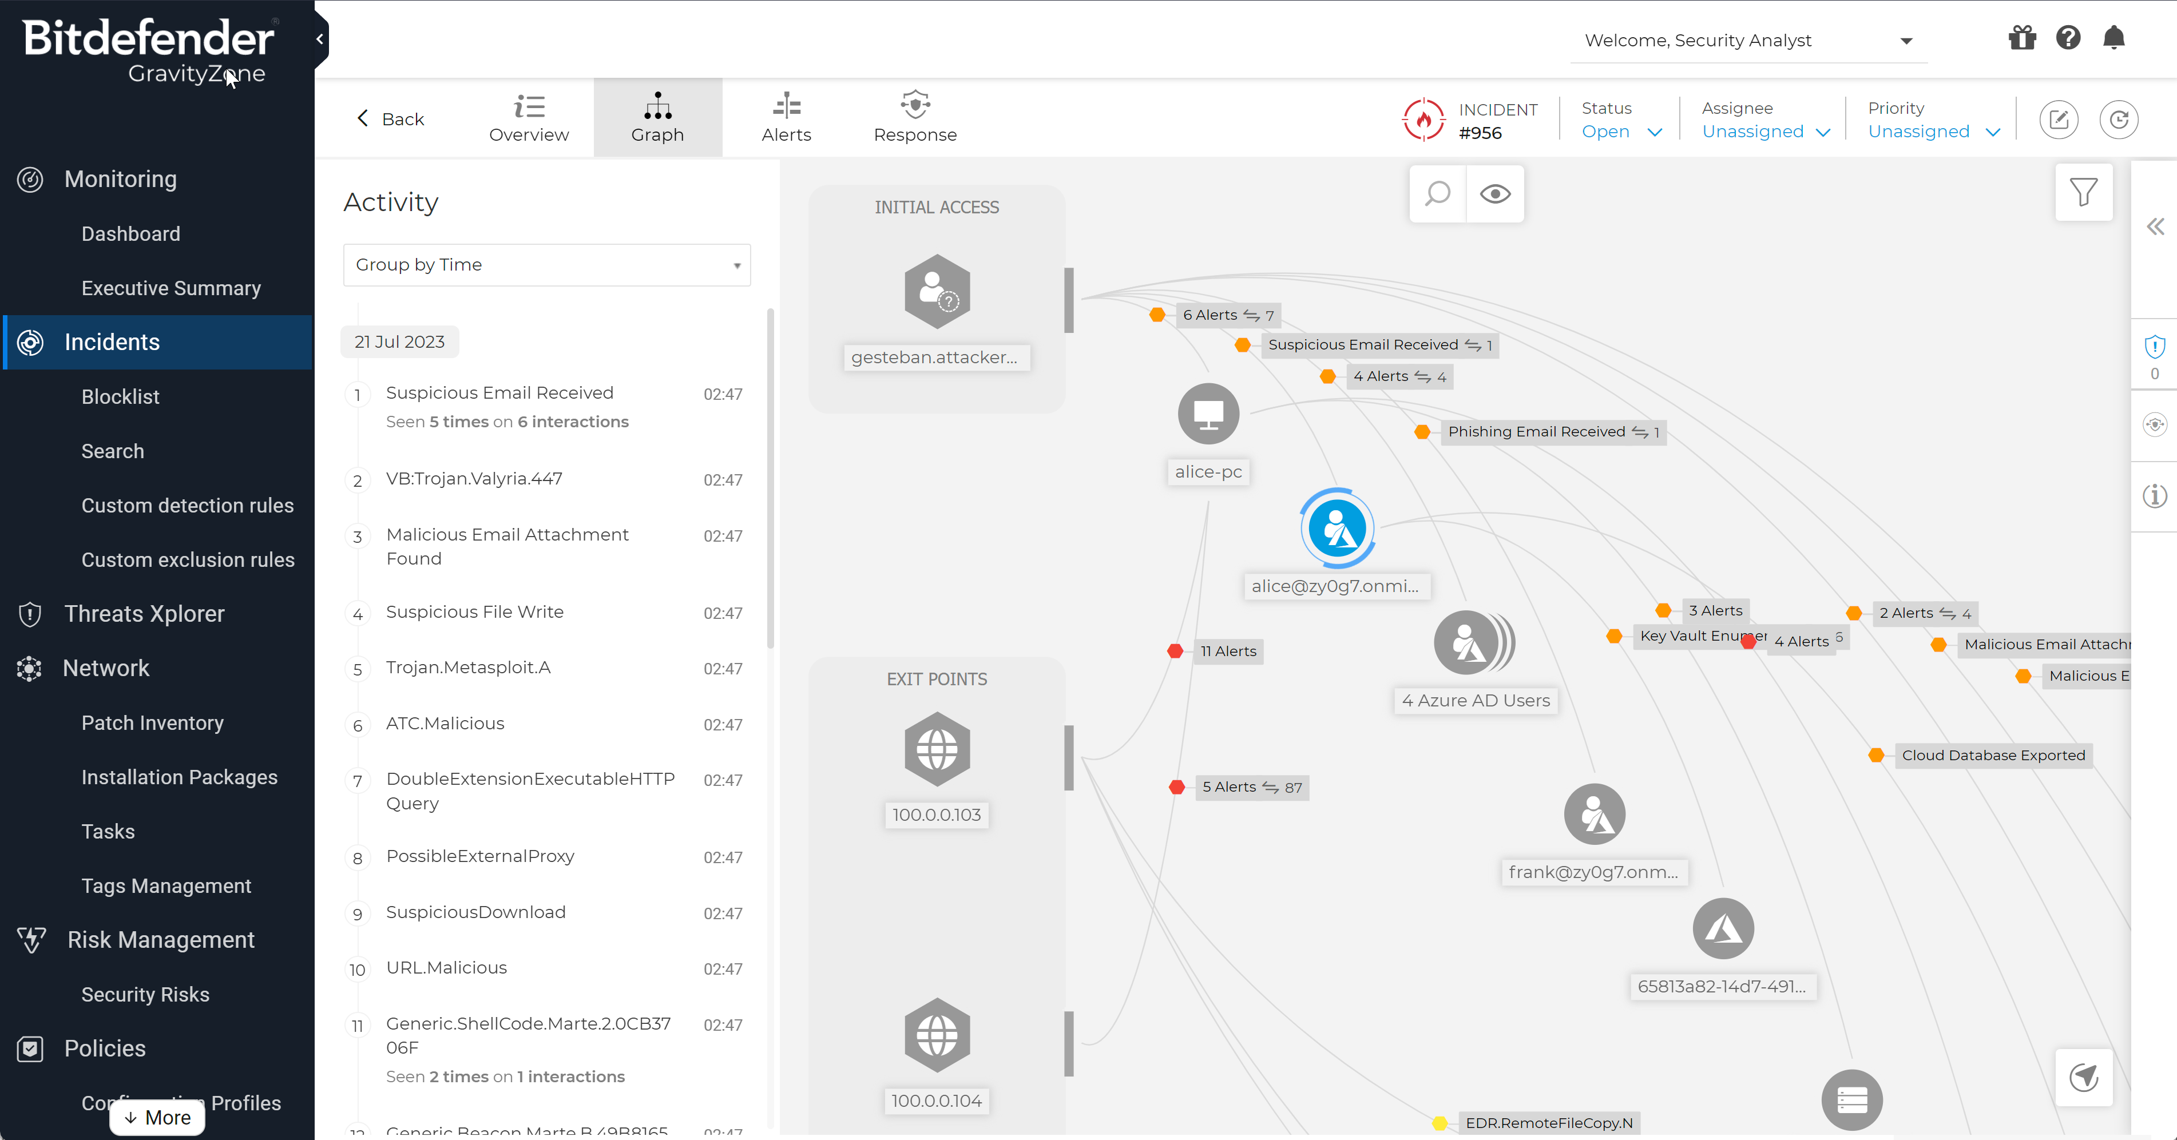The height and width of the screenshot is (1140, 2177).
Task: Select the 4 Azure AD Users node
Action: (1474, 643)
